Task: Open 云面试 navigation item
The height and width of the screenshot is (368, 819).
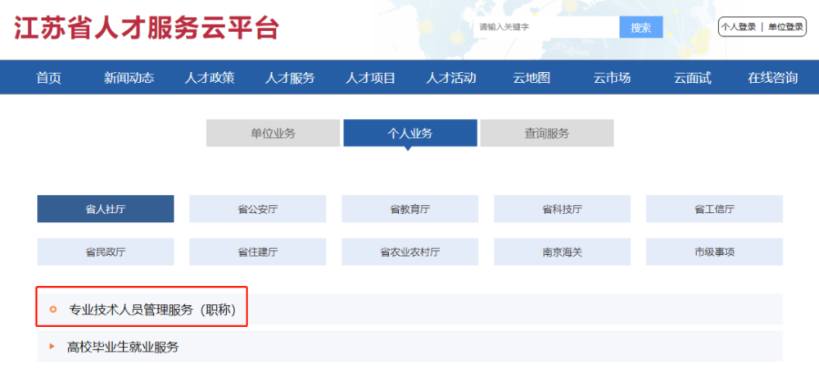Action: click(692, 78)
